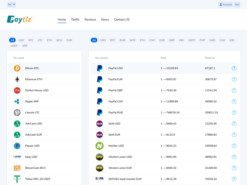
Task: Go to the Home tab
Action: pyautogui.click(x=62, y=19)
